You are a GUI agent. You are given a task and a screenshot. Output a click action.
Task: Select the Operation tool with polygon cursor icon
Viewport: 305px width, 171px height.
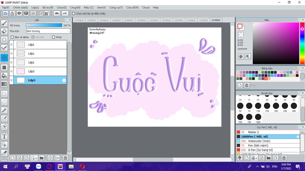coord(4,145)
